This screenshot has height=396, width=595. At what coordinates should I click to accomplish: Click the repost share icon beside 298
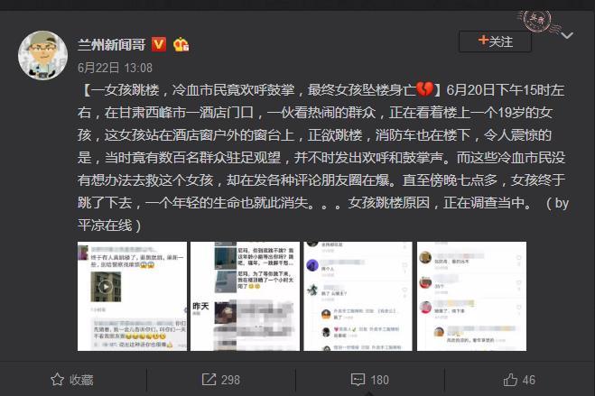(209, 380)
